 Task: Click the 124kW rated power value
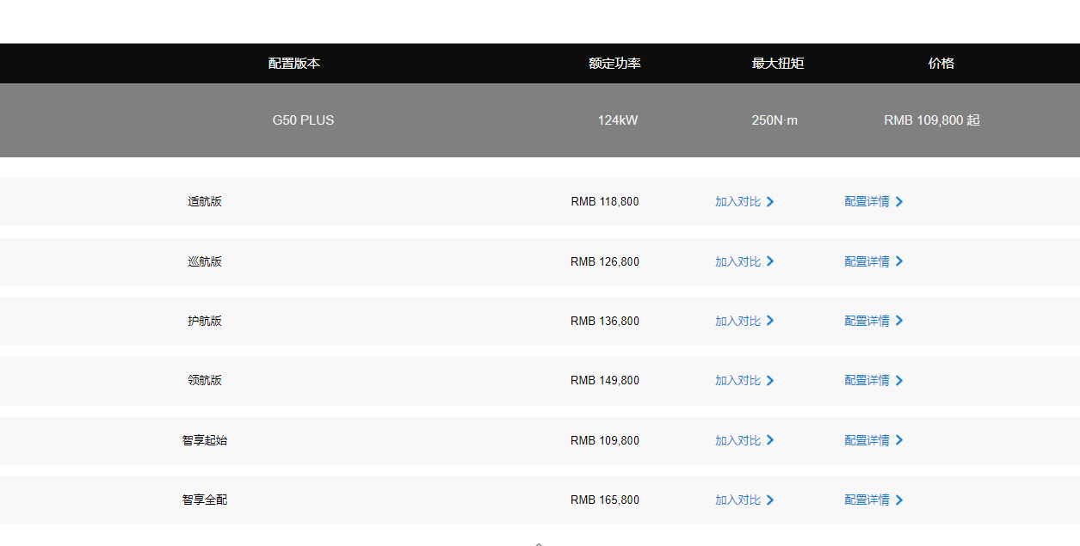click(618, 120)
